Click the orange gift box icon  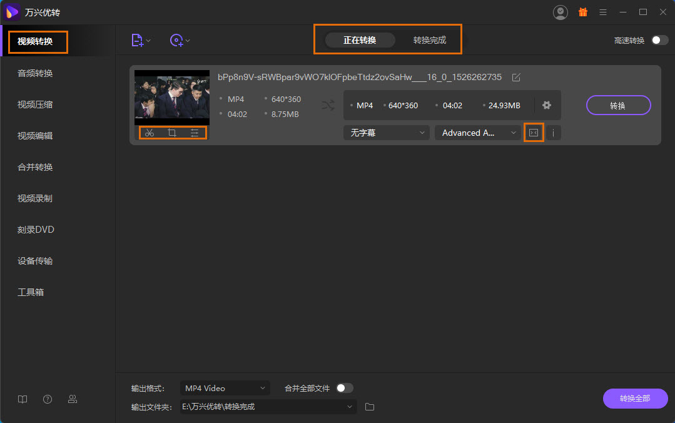coord(582,12)
